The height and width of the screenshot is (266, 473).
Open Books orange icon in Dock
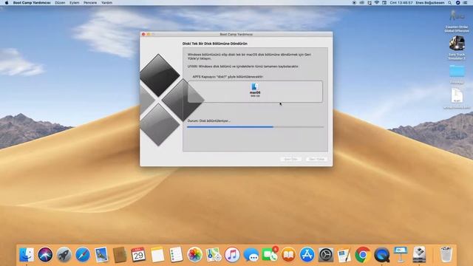point(288,254)
